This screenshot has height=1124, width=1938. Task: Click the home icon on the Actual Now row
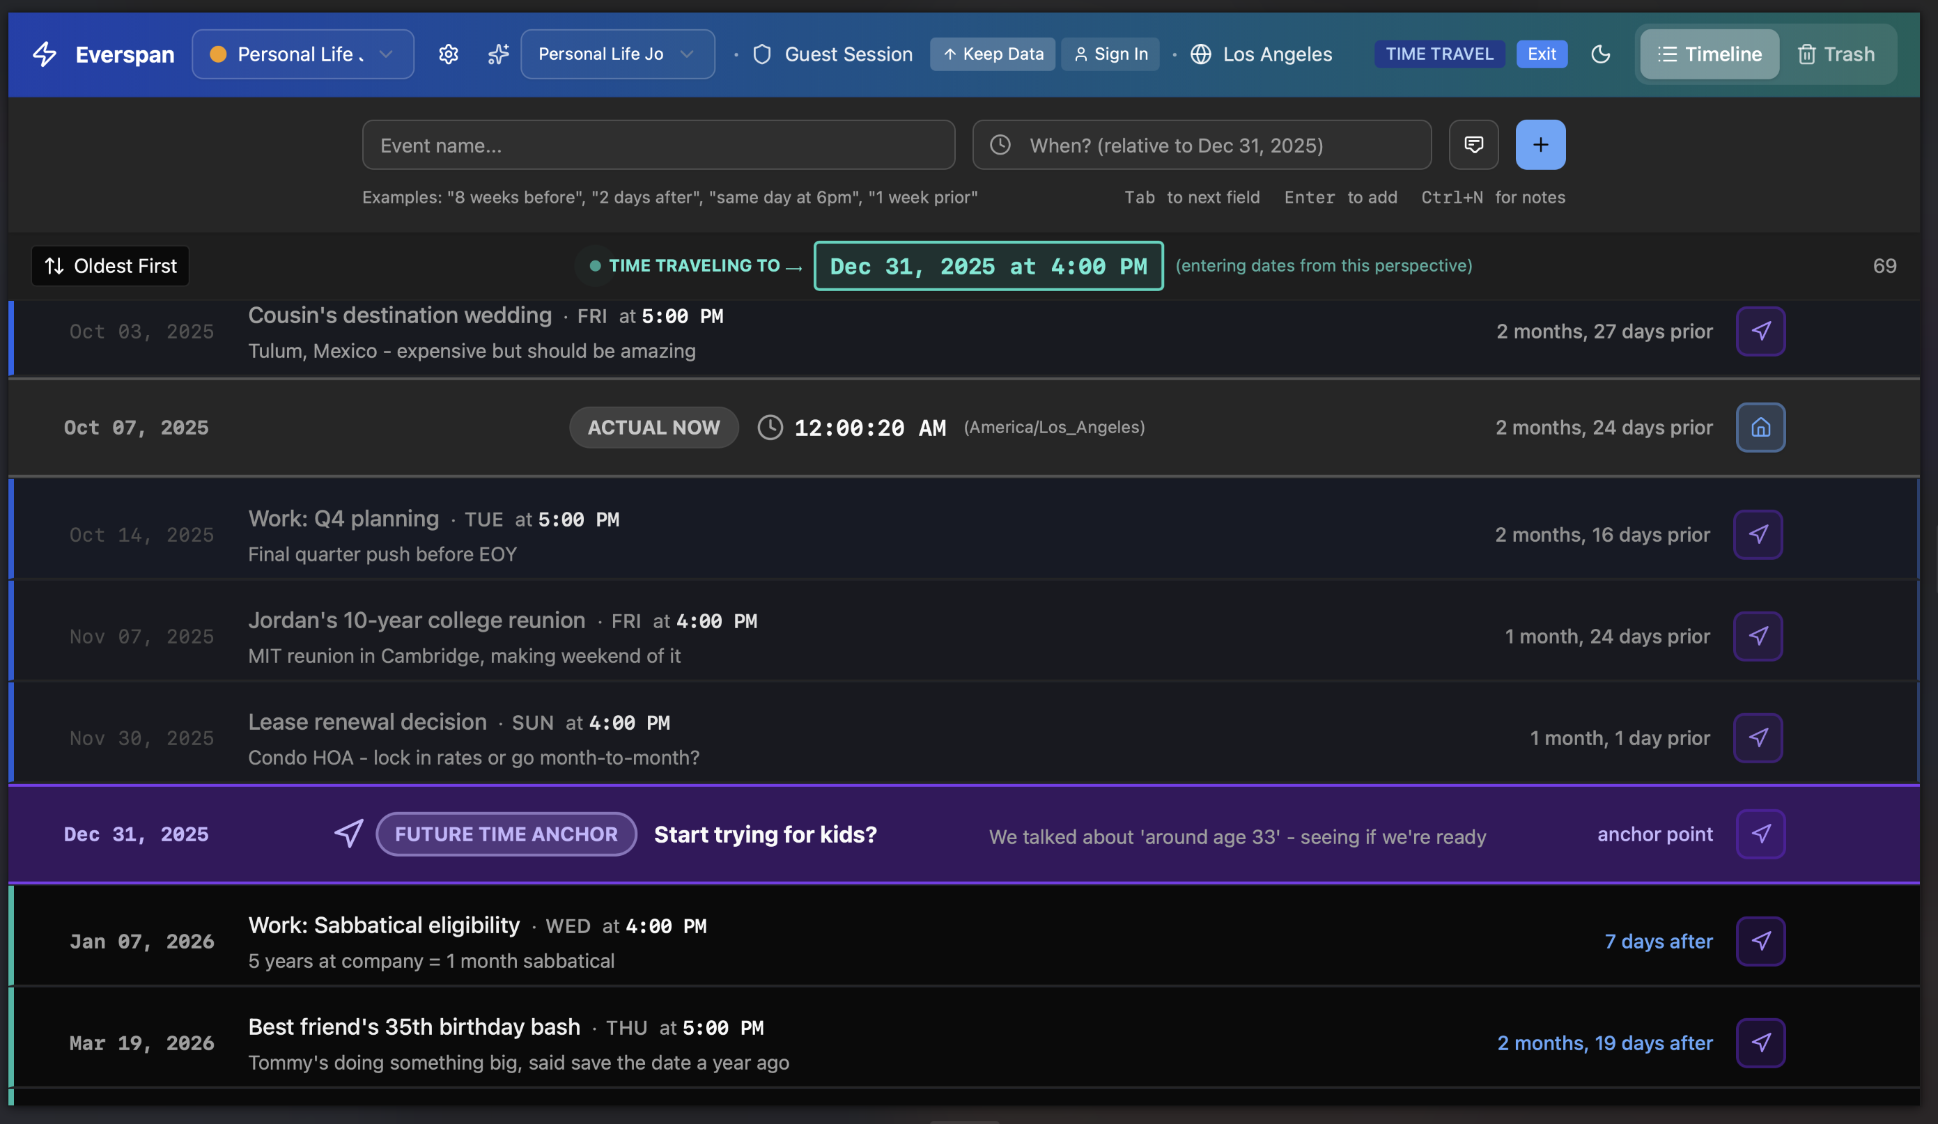point(1760,428)
